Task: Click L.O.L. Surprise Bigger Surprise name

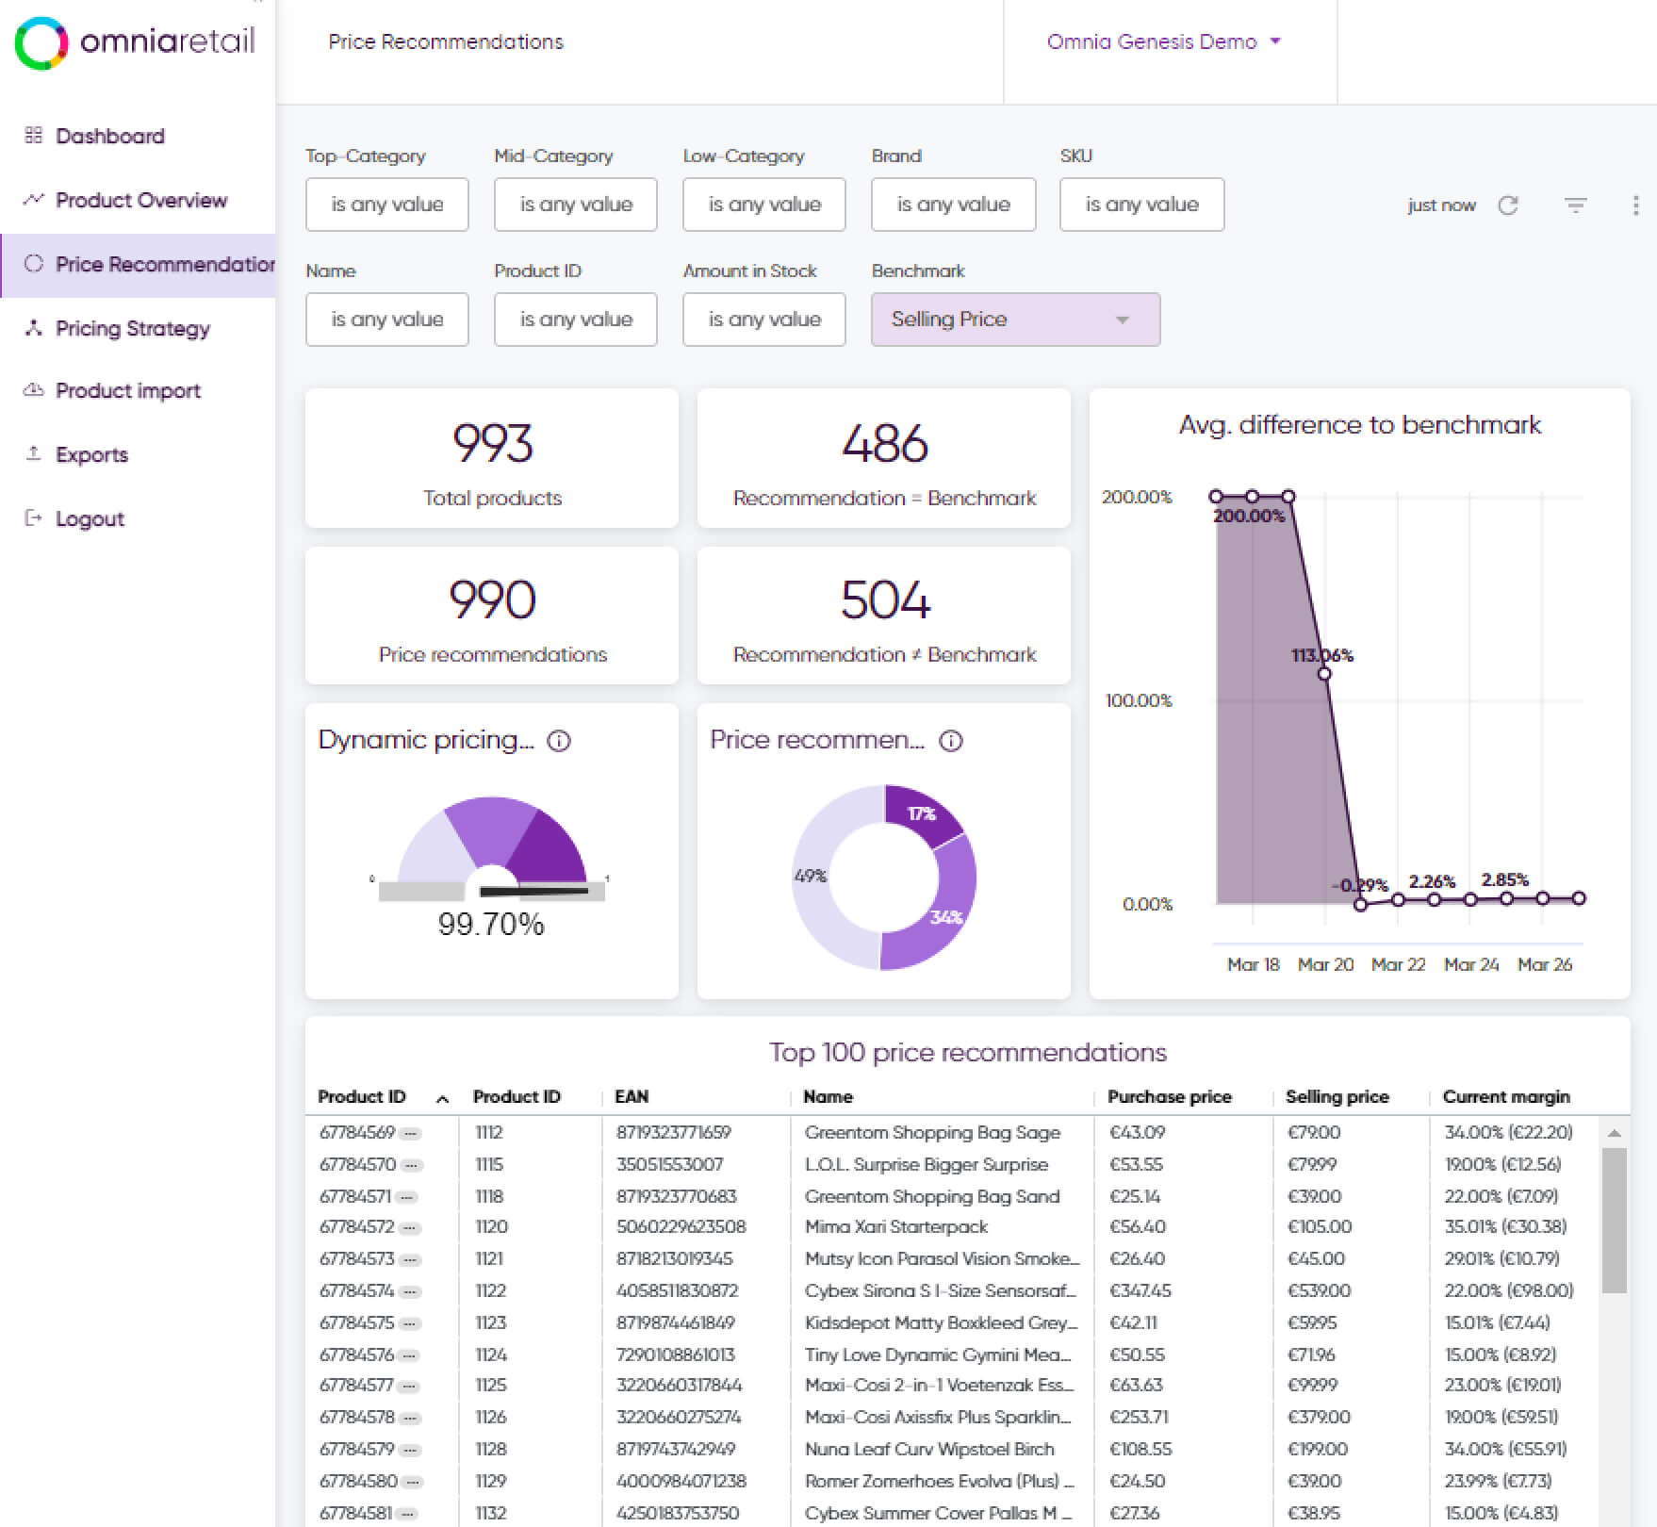Action: (927, 1165)
